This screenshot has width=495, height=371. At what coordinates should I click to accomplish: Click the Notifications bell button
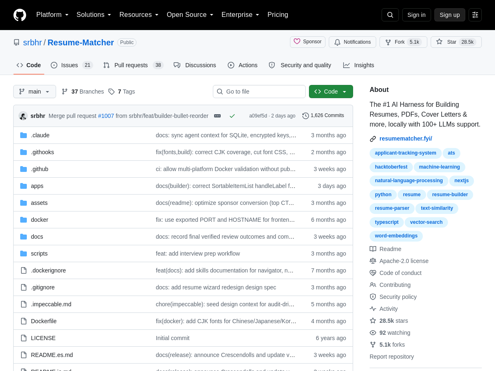click(x=352, y=42)
